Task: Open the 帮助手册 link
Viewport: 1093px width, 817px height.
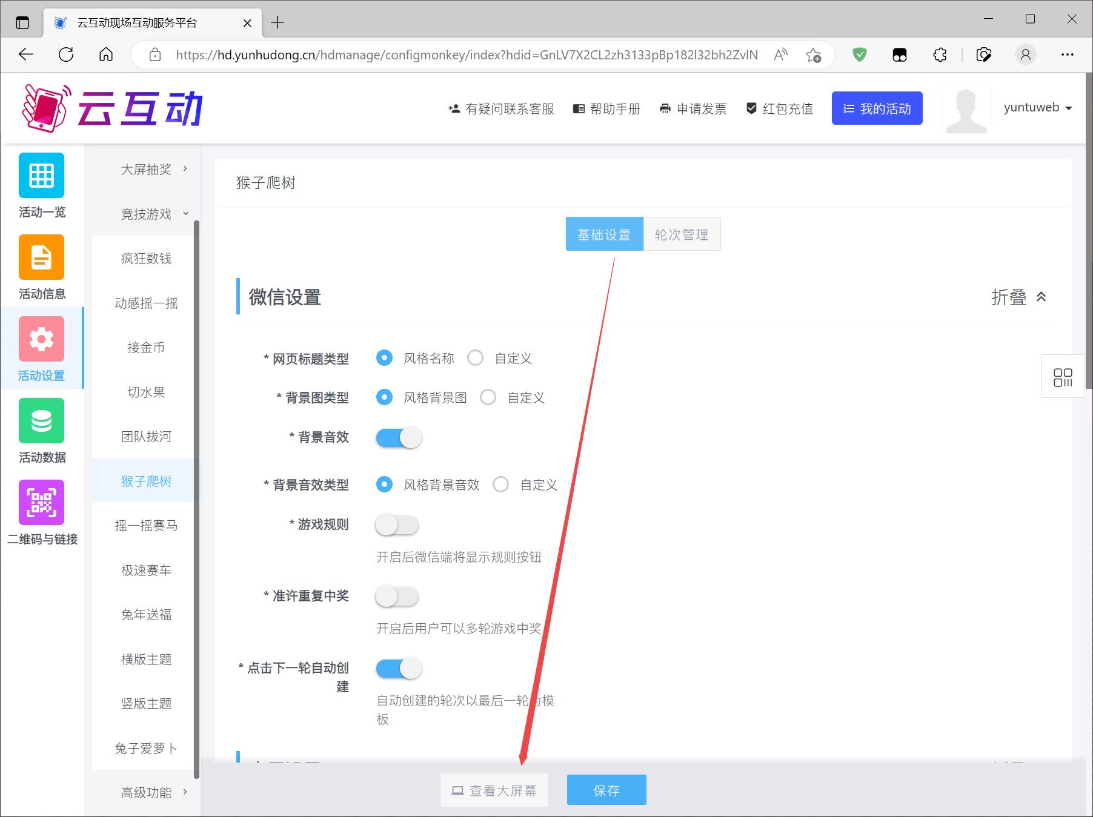Action: point(606,109)
